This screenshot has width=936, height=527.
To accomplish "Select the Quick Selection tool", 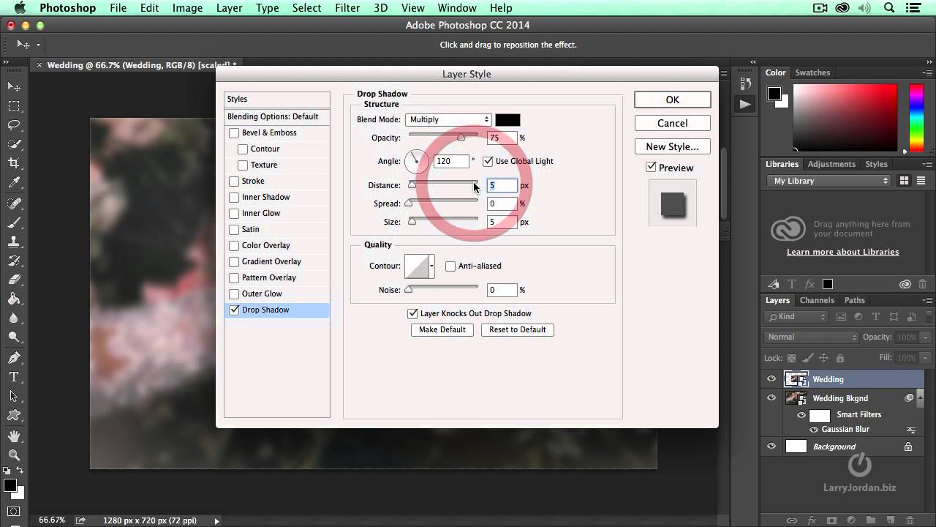I will tap(14, 144).
